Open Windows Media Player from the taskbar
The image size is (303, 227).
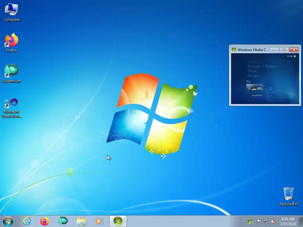click(99, 221)
